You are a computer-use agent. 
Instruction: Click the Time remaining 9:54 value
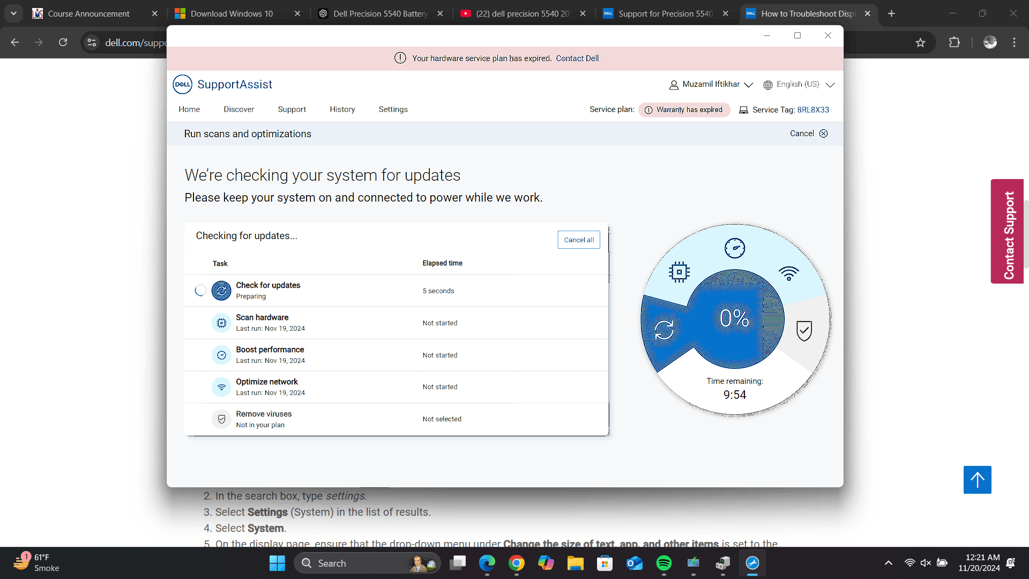click(x=735, y=395)
